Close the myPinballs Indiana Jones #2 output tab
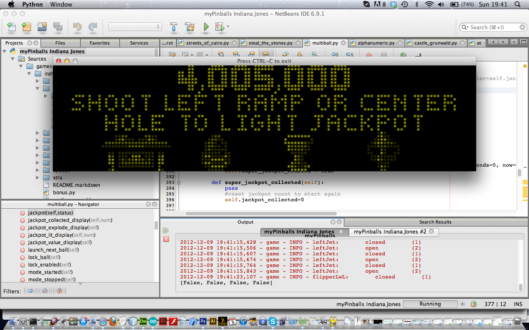Screen dimensions: 529x330 click(431, 232)
